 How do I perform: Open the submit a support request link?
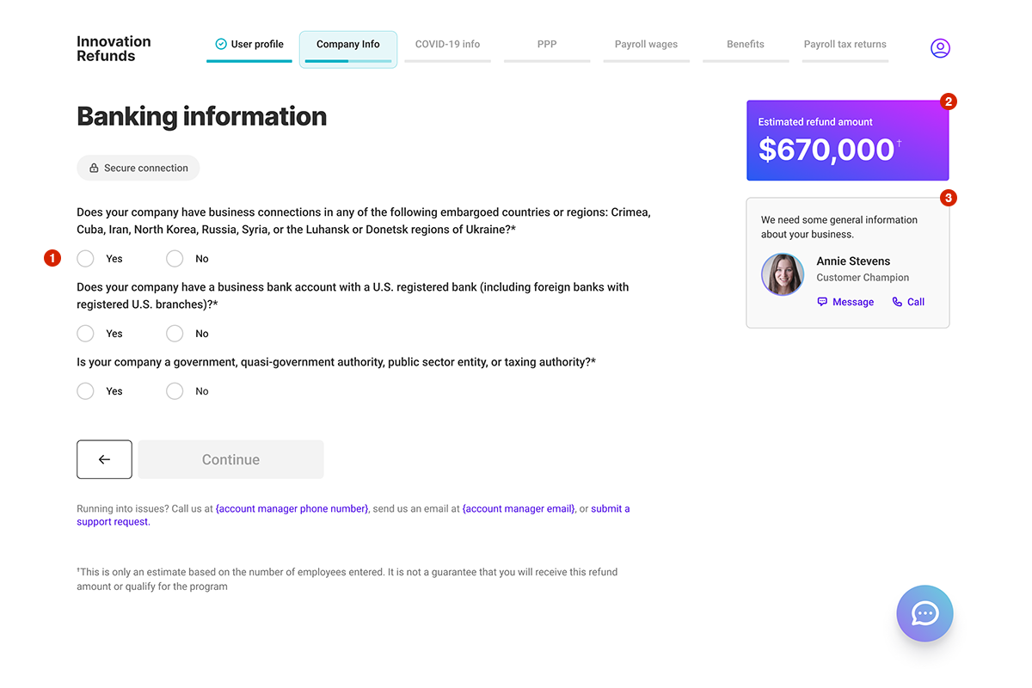coord(610,509)
